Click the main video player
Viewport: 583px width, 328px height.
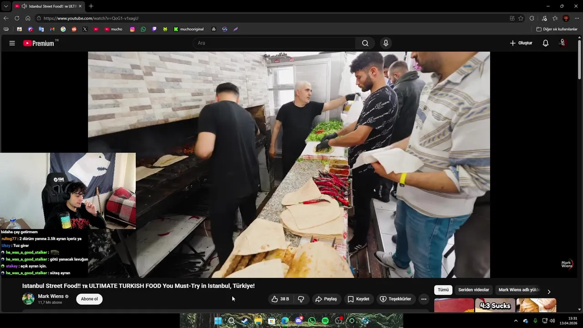[289, 164]
